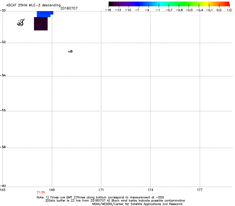Click the NOAA/NESDIS Center for Satellite Applications credit

pyautogui.click(x=137, y=204)
